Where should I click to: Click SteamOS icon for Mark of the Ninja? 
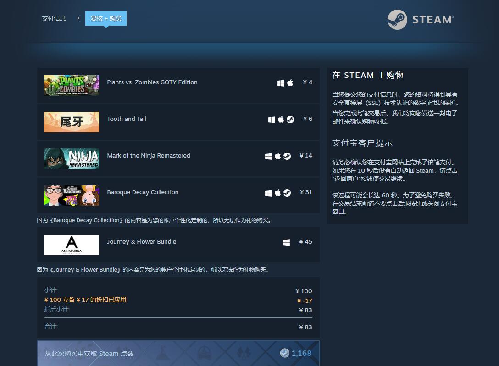(287, 156)
